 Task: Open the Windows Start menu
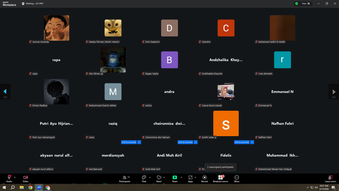(4, 187)
